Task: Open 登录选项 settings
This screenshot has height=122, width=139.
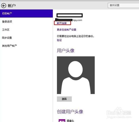Action: coord(7,22)
